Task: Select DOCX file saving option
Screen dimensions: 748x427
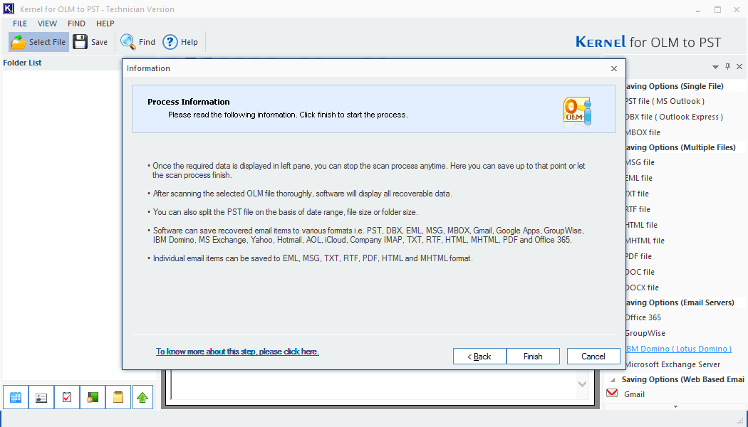Action: tap(643, 288)
